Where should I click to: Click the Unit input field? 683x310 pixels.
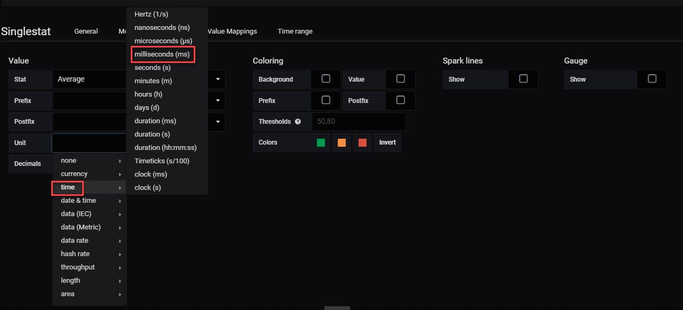pyautogui.click(x=89, y=142)
